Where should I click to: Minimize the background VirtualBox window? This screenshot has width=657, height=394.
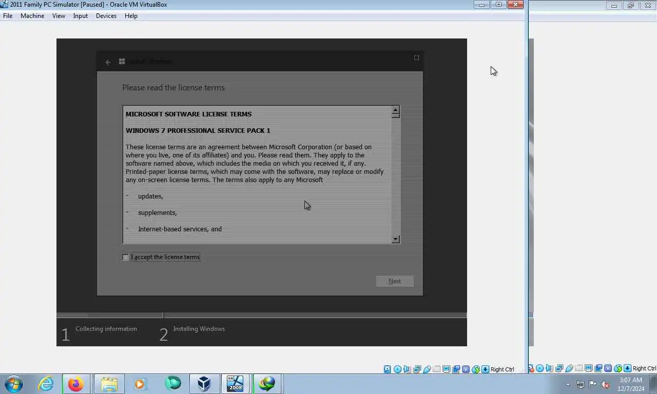[614, 6]
